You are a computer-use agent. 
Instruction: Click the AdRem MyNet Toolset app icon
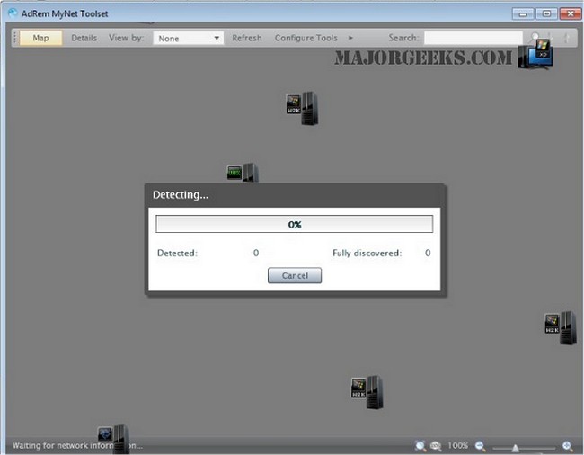tap(13, 13)
